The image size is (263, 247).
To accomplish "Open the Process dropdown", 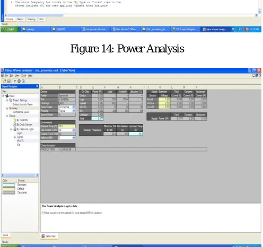I will (x=74, y=111).
